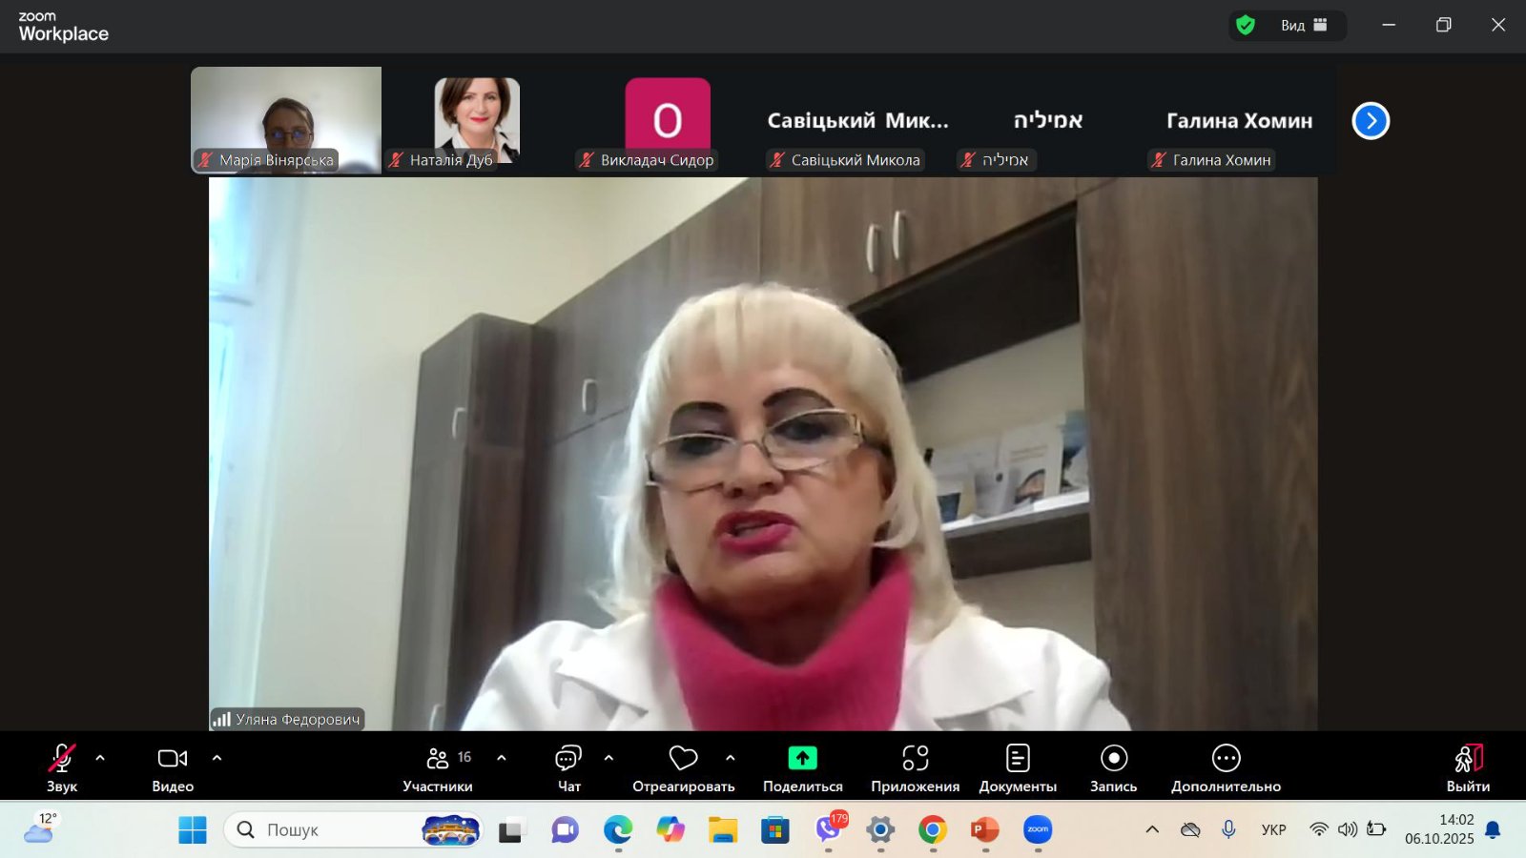Viewport: 1526px width, 858px height.
Task: Show next participants with the blue arrow
Action: (x=1371, y=120)
